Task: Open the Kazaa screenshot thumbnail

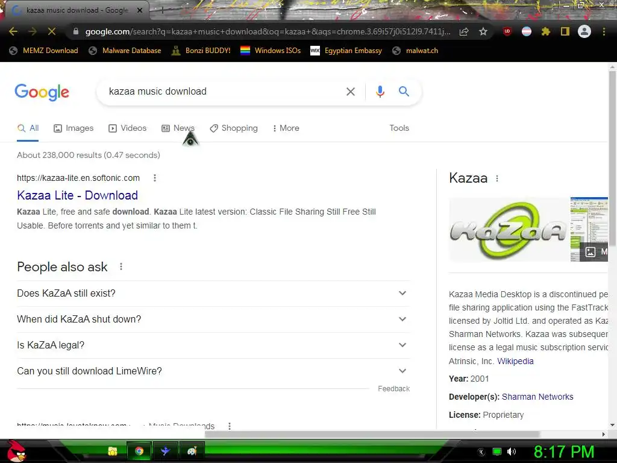Action: [589, 230]
